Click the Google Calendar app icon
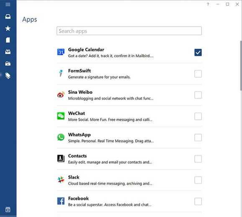This screenshot has width=242, height=217. click(61, 52)
